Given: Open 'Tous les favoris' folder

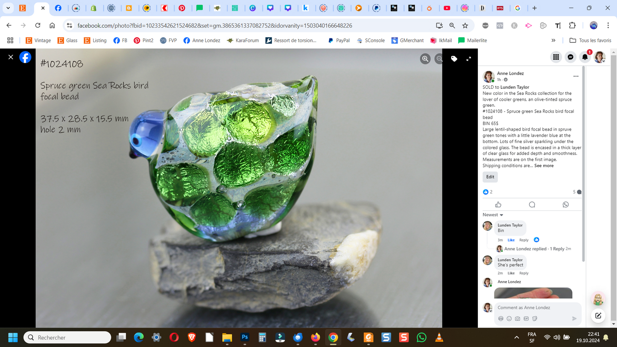Looking at the screenshot, I should (591, 41).
